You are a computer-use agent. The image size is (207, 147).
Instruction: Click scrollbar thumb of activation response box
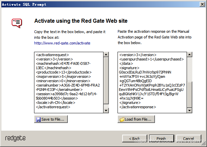pyautogui.click(x=190, y=95)
